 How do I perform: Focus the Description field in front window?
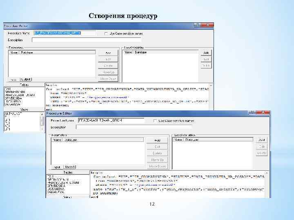coord(134,127)
